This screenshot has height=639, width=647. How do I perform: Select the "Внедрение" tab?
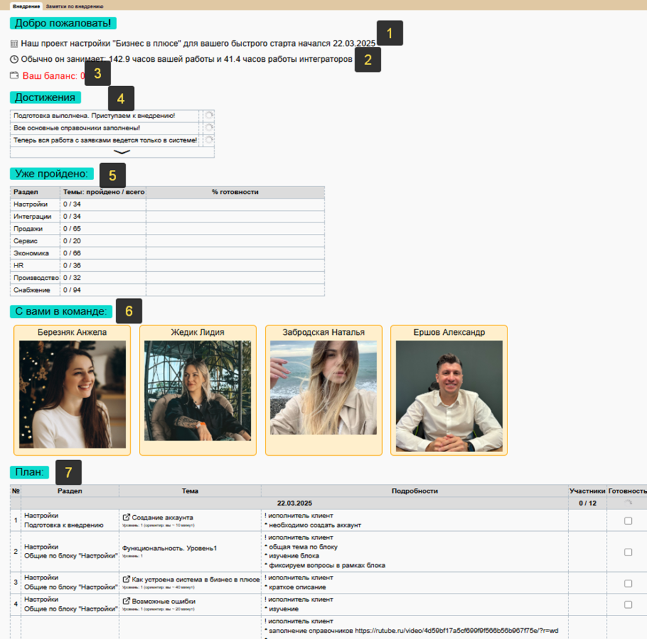pos(27,6)
